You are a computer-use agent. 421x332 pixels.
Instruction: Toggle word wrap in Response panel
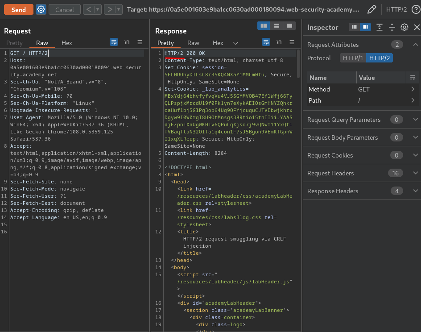(x=266, y=42)
